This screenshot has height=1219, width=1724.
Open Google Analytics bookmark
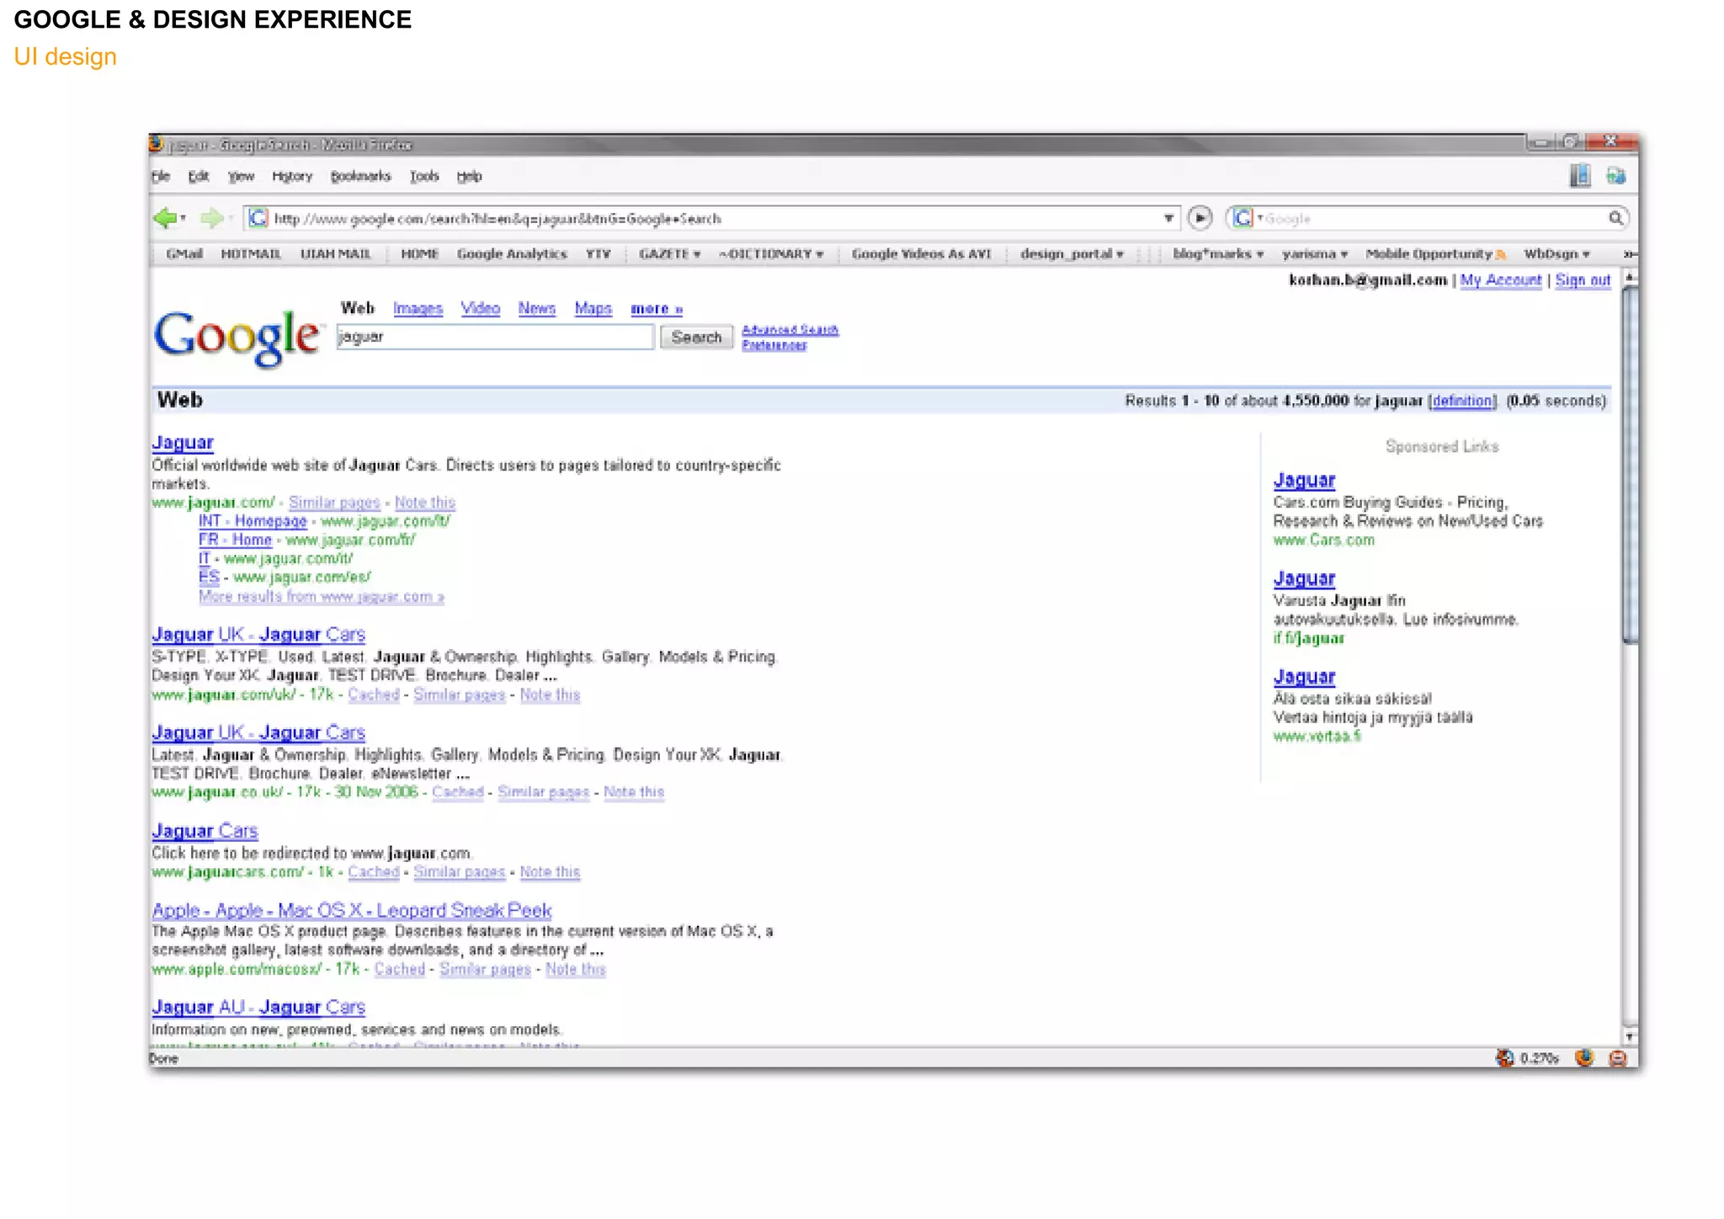click(x=512, y=253)
